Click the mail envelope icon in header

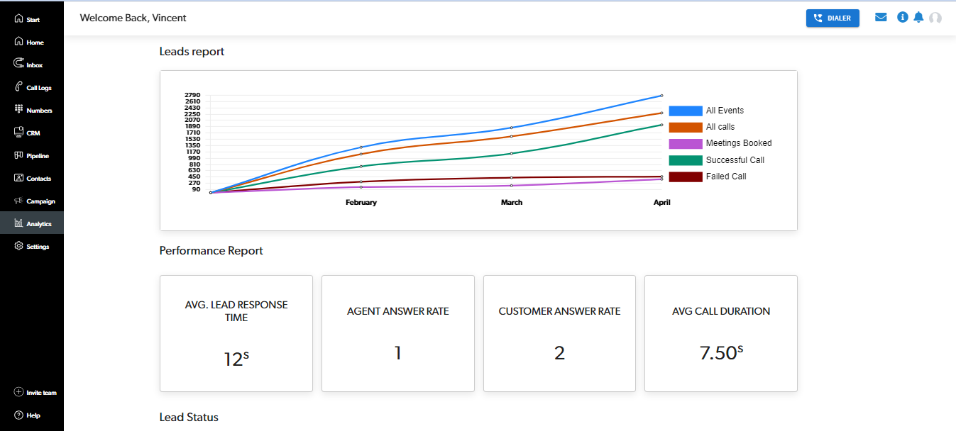click(881, 18)
